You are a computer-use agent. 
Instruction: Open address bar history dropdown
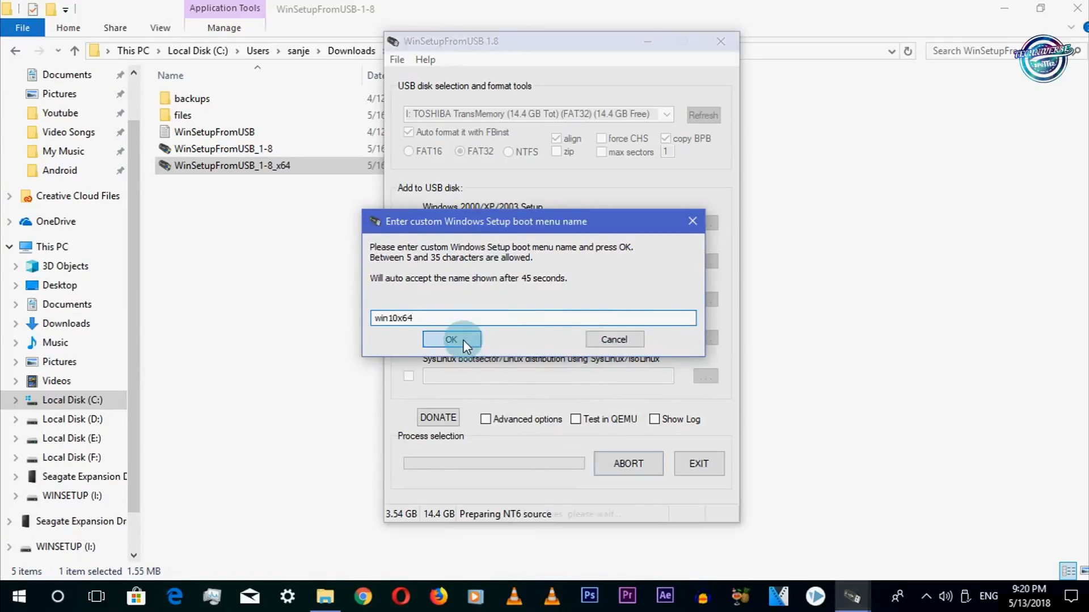pyautogui.click(x=892, y=51)
